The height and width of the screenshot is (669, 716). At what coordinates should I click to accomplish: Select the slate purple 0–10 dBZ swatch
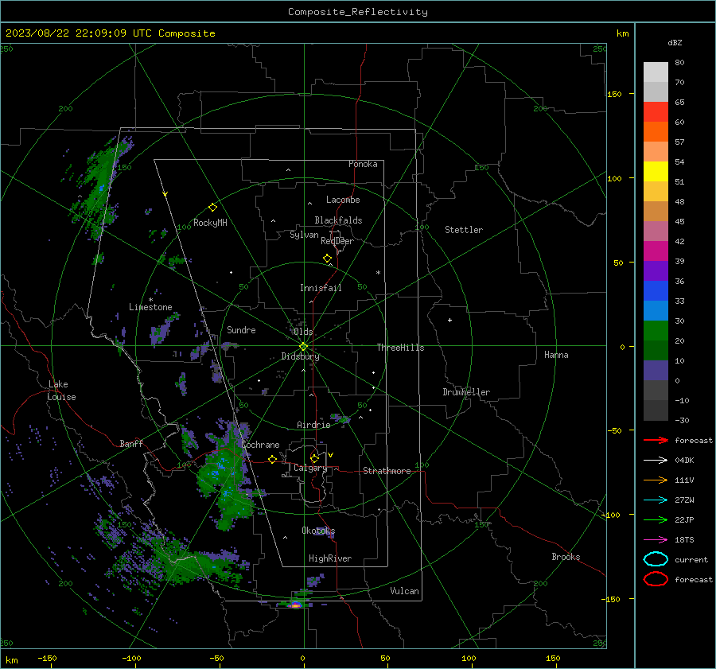pyautogui.click(x=656, y=371)
